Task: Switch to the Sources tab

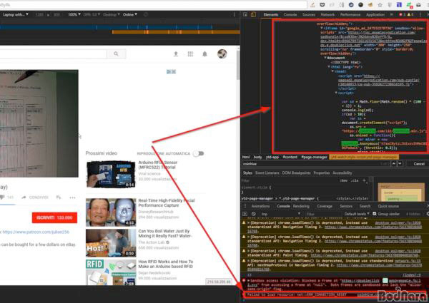Action: click(x=309, y=15)
